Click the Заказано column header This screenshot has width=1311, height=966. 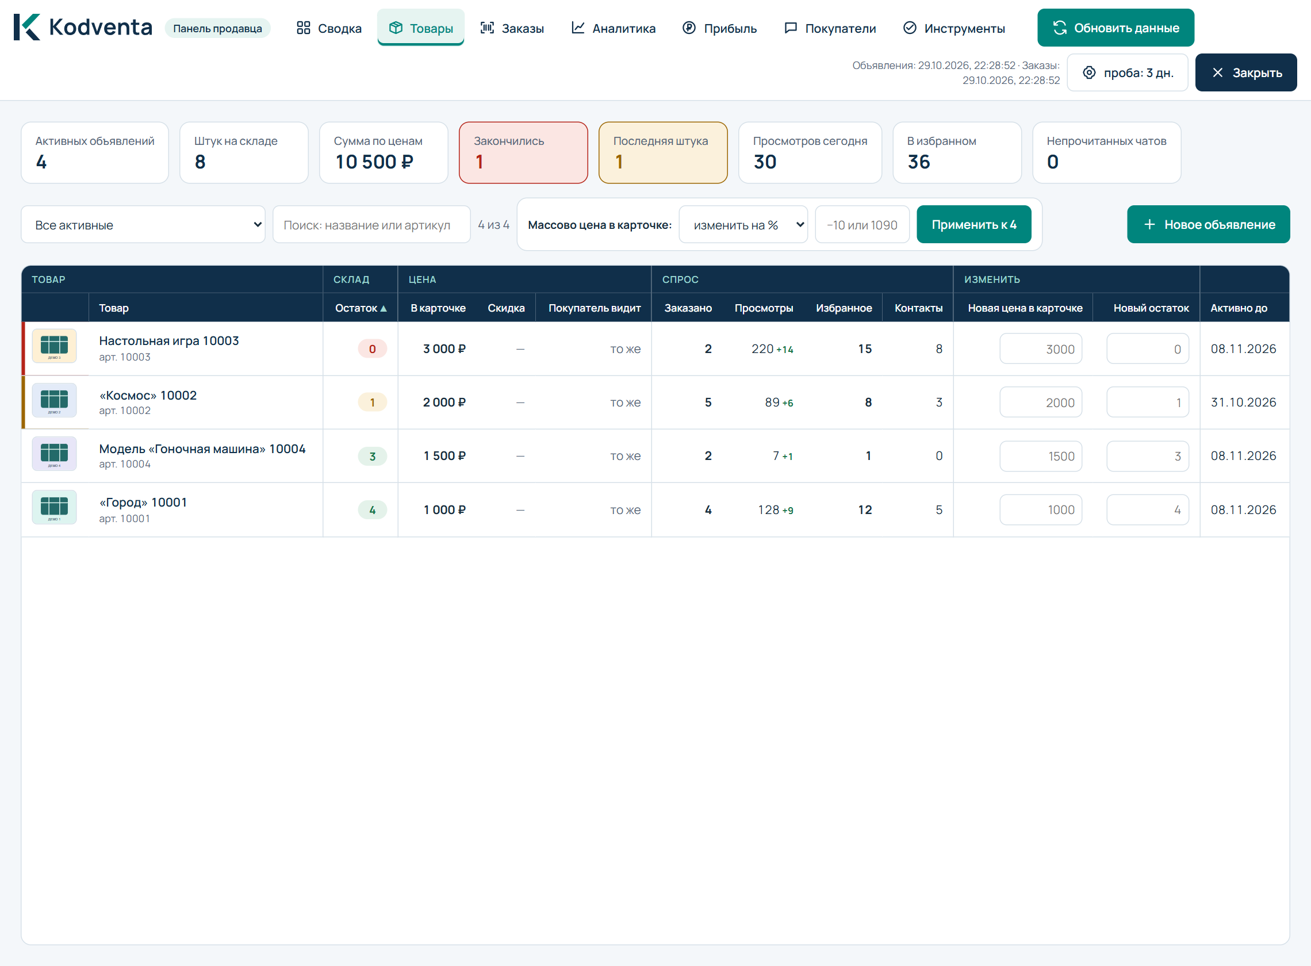(x=688, y=308)
